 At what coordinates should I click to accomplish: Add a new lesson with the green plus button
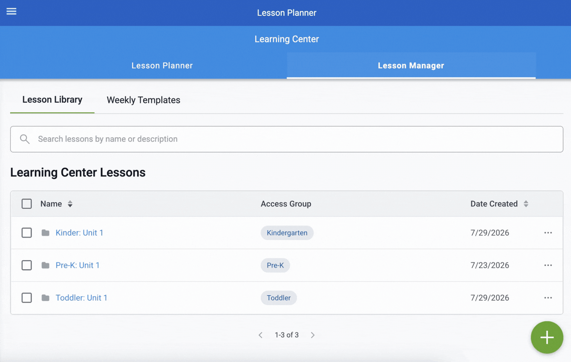click(x=547, y=337)
